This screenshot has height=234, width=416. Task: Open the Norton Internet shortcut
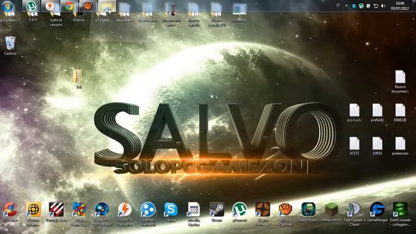(33, 214)
